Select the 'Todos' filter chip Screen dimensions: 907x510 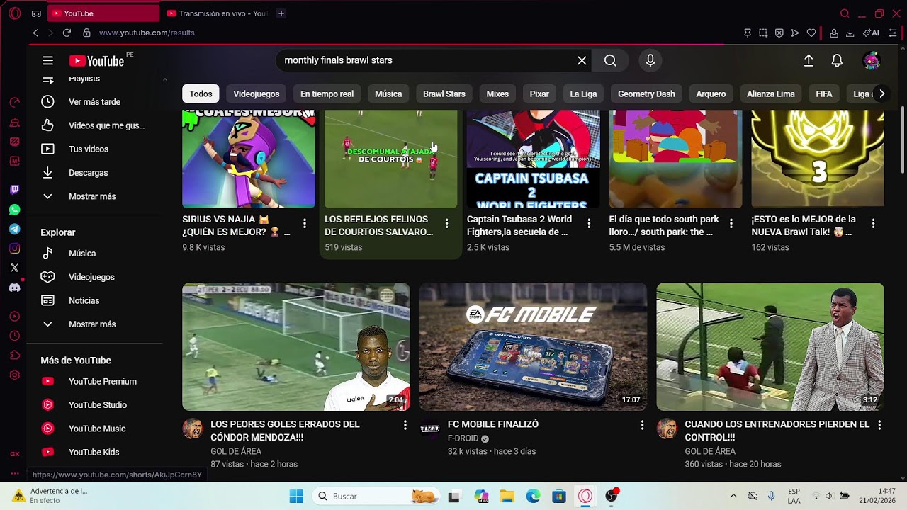[201, 93]
